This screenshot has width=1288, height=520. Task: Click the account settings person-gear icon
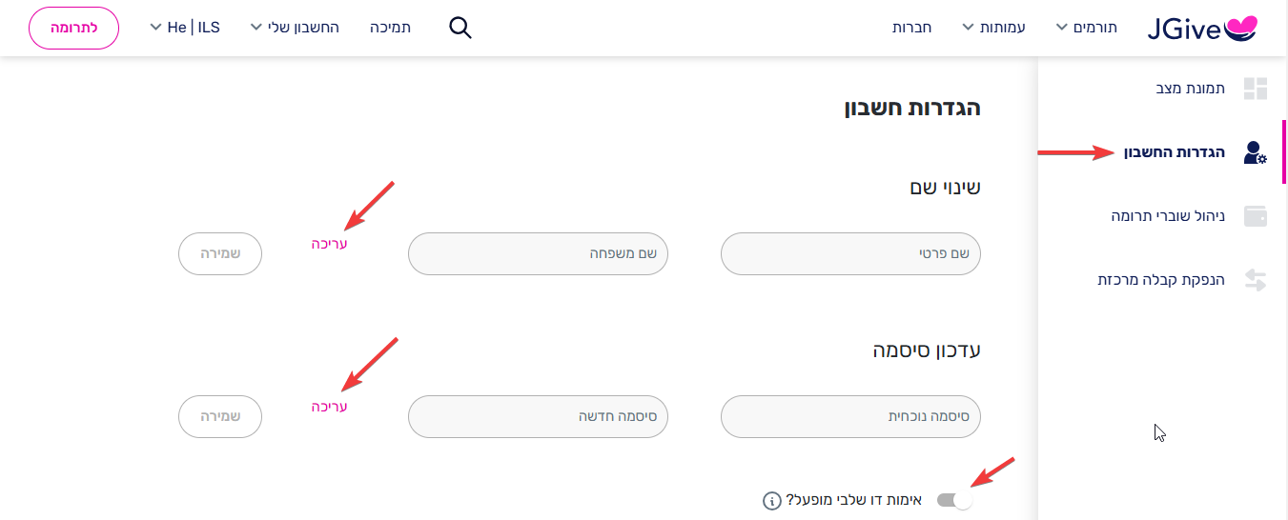pos(1256,152)
